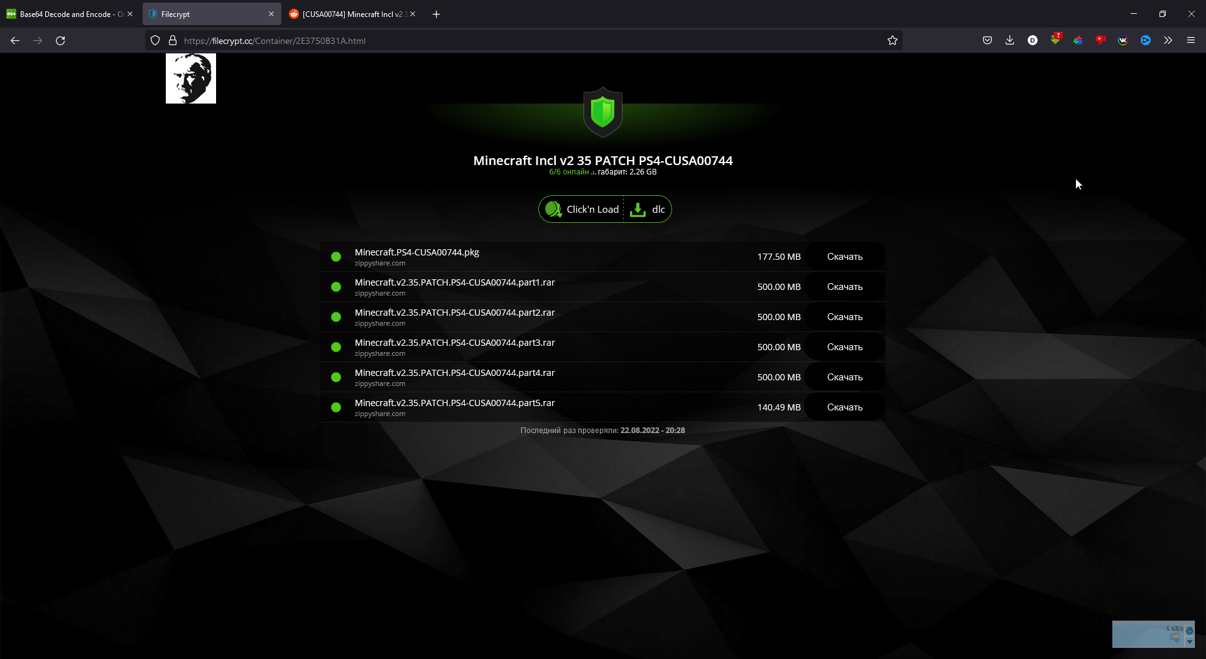This screenshot has height=659, width=1206.
Task: Click the last checked date 22.08.2022 - 20:28
Action: (x=653, y=431)
